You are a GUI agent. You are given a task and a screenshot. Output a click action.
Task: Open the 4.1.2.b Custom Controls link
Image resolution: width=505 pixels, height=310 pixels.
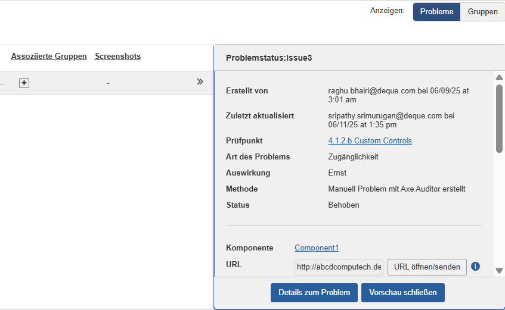pyautogui.click(x=370, y=141)
